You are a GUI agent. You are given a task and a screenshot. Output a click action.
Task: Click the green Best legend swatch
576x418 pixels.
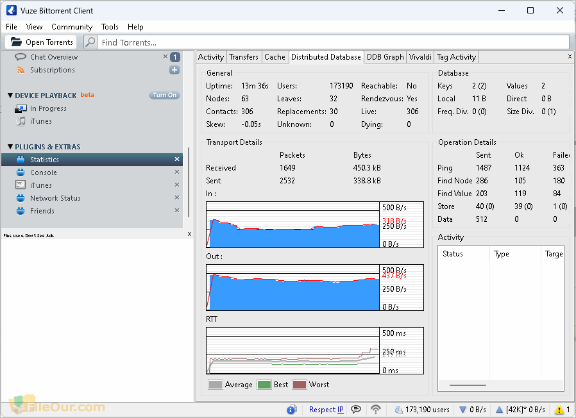[x=264, y=385]
